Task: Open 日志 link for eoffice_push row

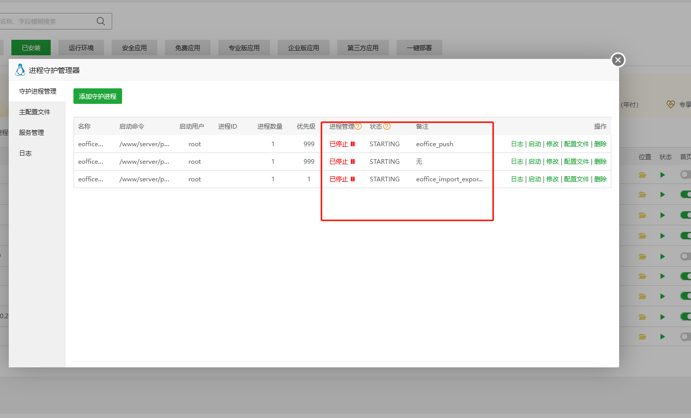Action: [x=517, y=144]
